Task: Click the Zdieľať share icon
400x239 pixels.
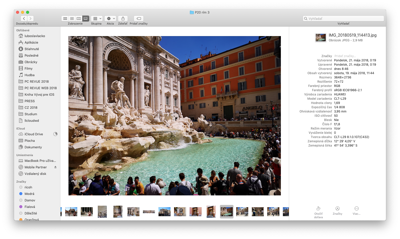Action: click(123, 19)
